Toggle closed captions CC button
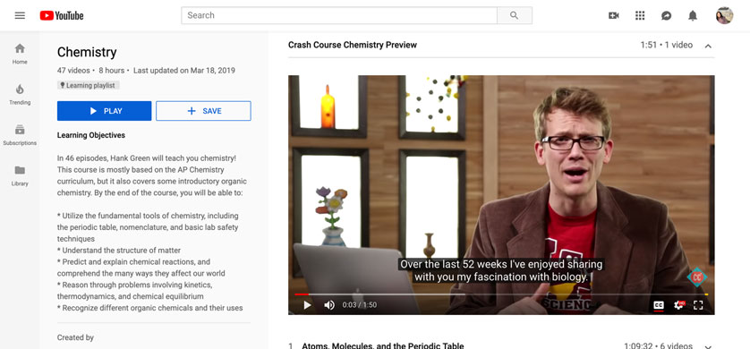 coord(659,305)
